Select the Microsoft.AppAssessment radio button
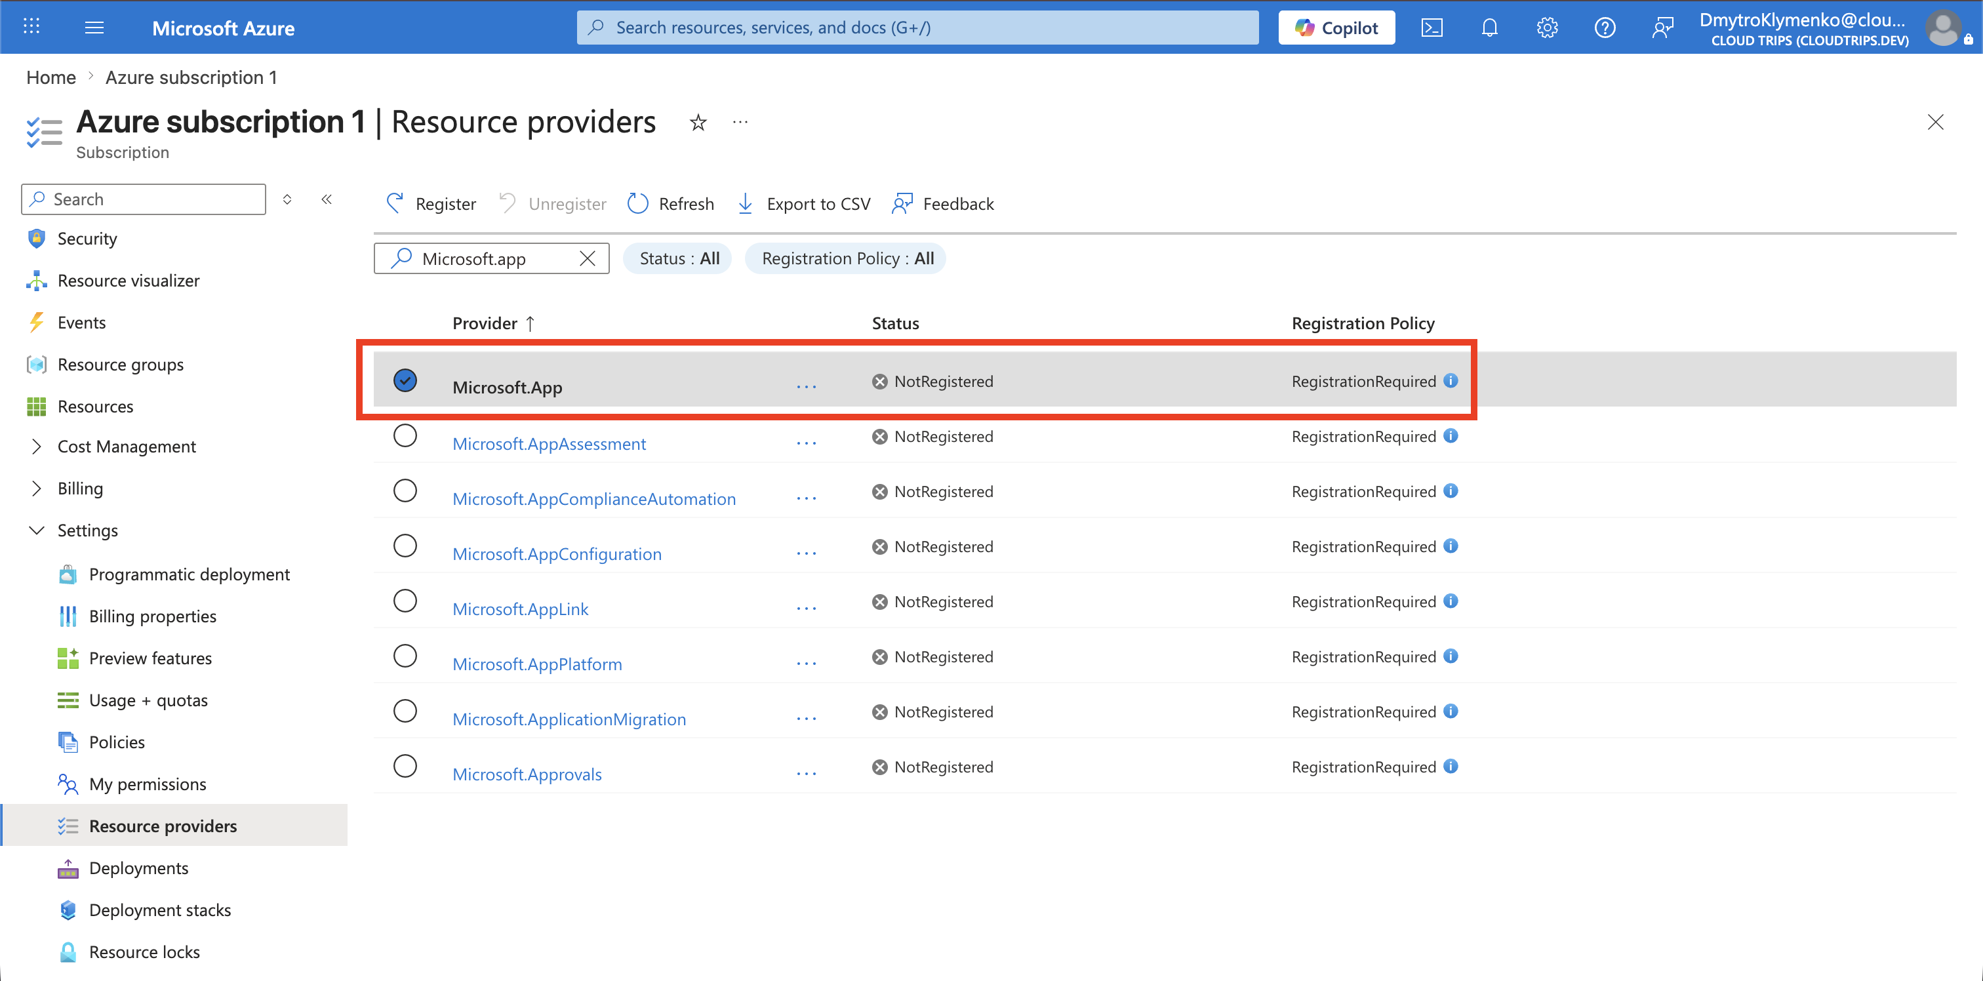 [x=405, y=436]
